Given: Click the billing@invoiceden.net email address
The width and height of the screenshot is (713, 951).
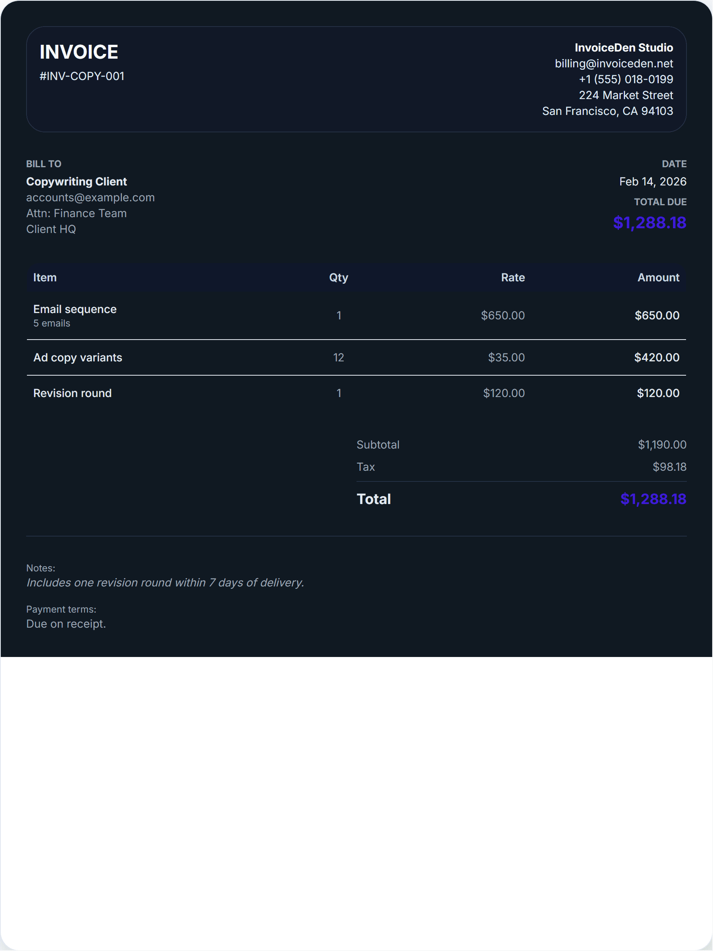Looking at the screenshot, I should 613,64.
